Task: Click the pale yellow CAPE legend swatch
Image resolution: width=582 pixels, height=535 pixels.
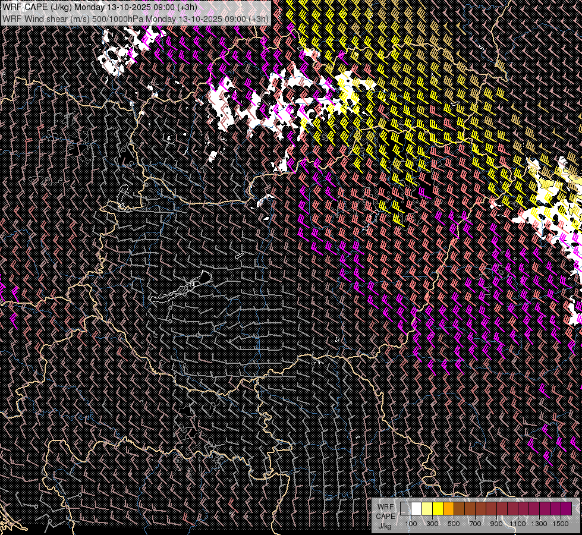Action: (427, 508)
